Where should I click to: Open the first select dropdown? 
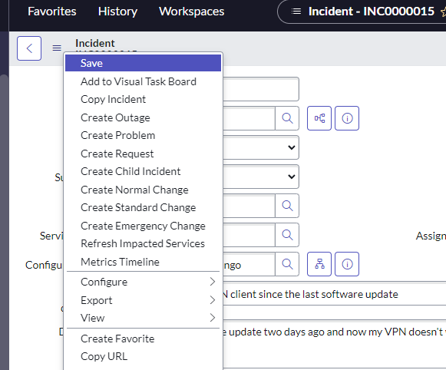(261, 147)
